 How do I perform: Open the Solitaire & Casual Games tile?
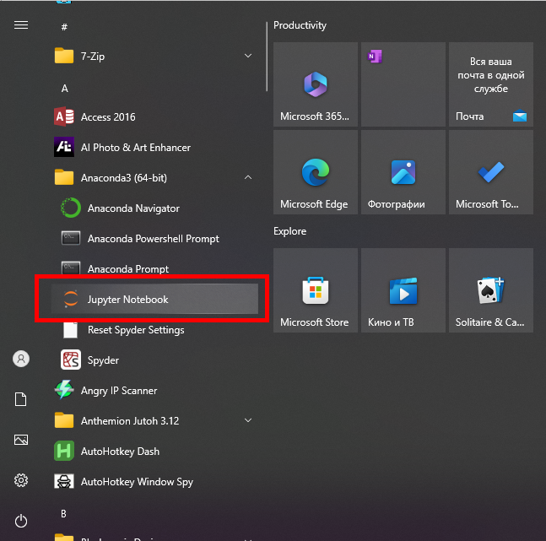coord(490,290)
